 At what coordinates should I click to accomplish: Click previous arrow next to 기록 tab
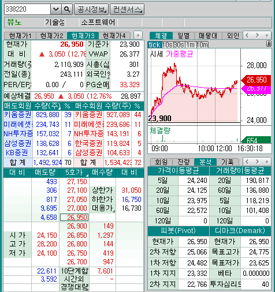pos(247,162)
